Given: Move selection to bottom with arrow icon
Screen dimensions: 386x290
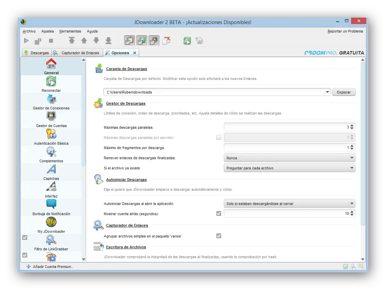Looking at the screenshot, I should pos(108,41).
